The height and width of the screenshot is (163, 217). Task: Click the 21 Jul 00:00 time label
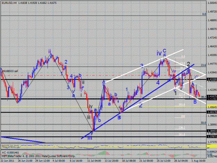[146, 161]
